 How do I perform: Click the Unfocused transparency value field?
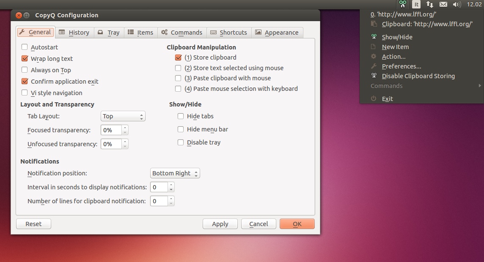click(111, 144)
